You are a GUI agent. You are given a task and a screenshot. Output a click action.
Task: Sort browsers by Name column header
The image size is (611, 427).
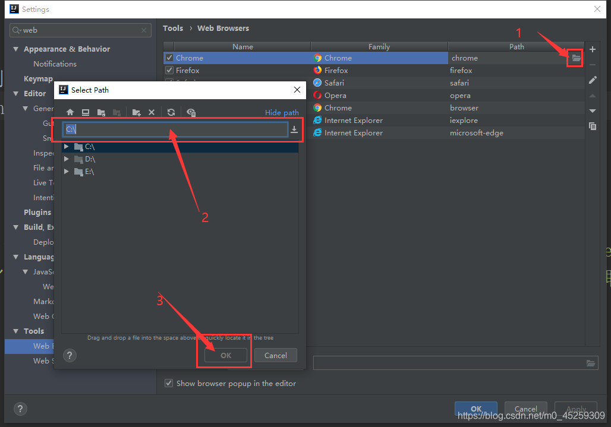point(242,47)
